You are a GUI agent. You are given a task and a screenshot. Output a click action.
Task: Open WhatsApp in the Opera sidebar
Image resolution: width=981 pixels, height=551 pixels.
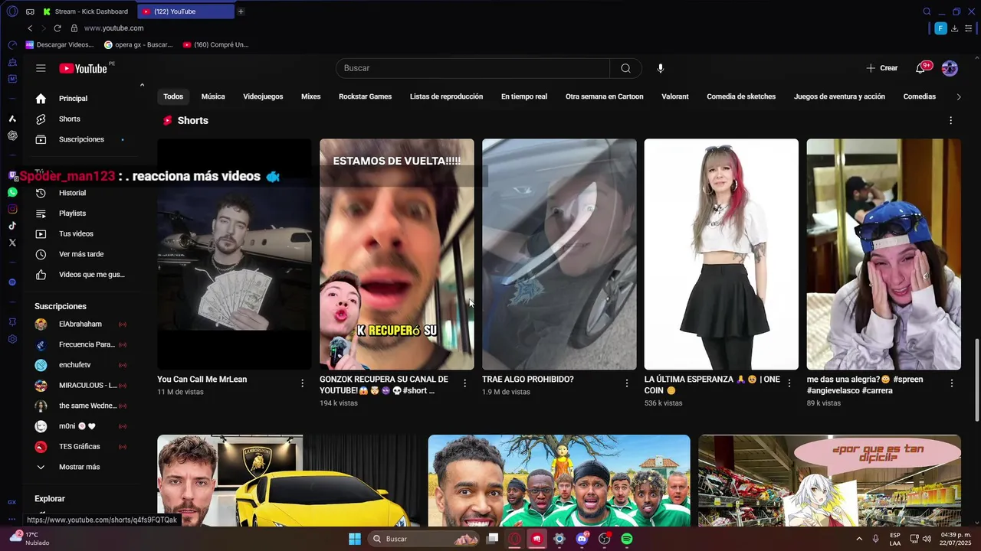click(x=12, y=192)
